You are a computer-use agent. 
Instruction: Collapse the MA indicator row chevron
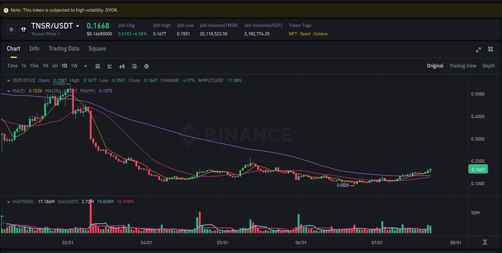point(8,91)
